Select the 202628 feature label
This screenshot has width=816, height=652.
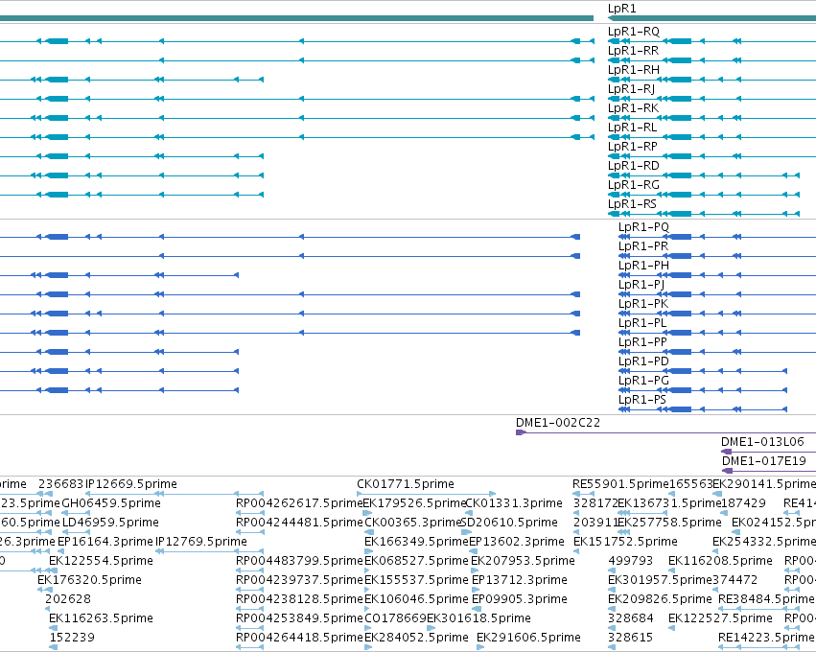pos(68,600)
